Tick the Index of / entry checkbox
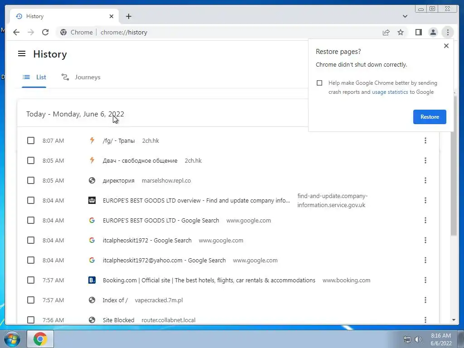The image size is (464, 348). click(31, 300)
